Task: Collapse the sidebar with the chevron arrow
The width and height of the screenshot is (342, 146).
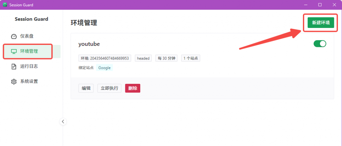Action: pyautogui.click(x=63, y=121)
